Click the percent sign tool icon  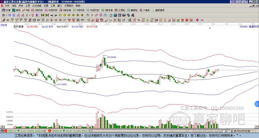[139, 20]
